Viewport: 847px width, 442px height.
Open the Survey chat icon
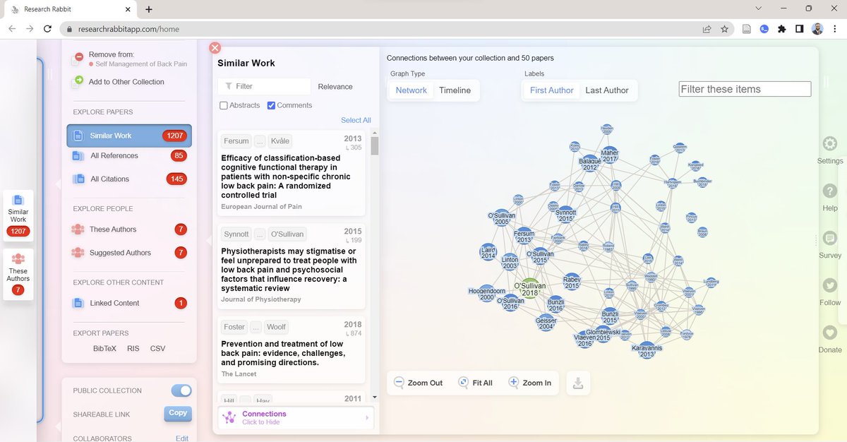(x=830, y=239)
